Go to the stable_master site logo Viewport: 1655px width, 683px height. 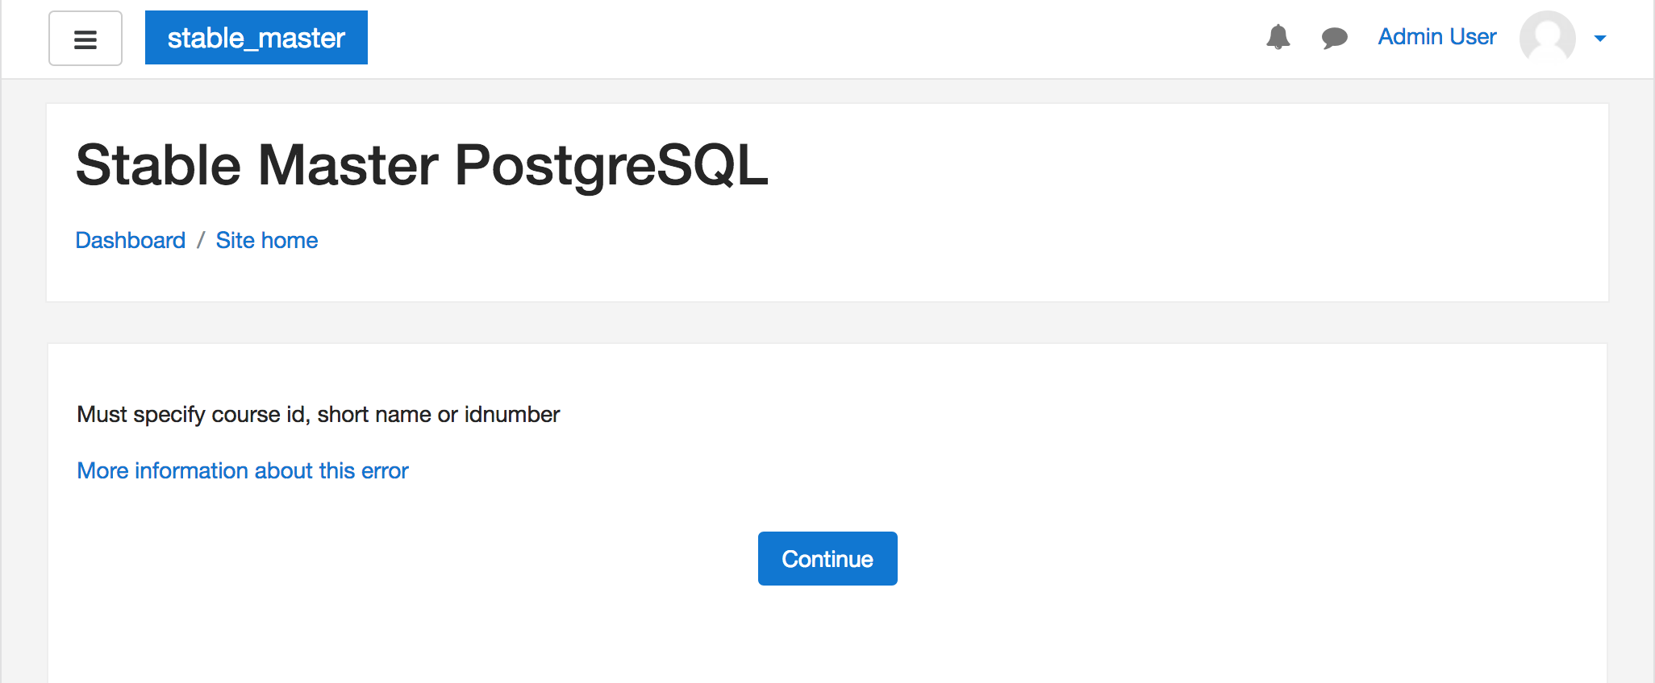pyautogui.click(x=256, y=38)
